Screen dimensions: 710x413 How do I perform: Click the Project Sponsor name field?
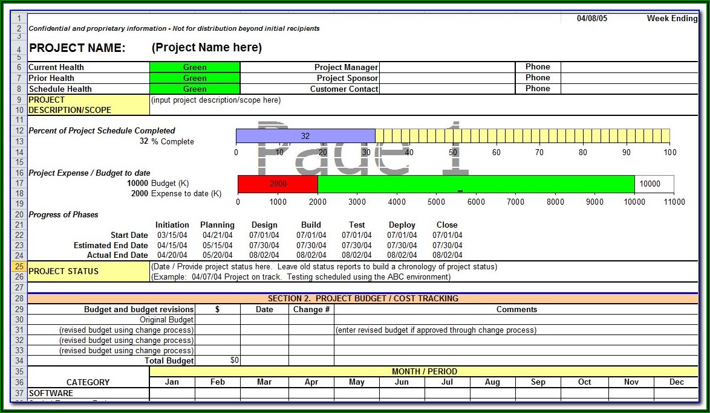pyautogui.click(x=447, y=78)
